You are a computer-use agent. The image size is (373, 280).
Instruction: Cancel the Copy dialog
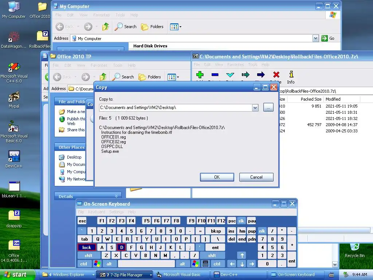click(256, 177)
